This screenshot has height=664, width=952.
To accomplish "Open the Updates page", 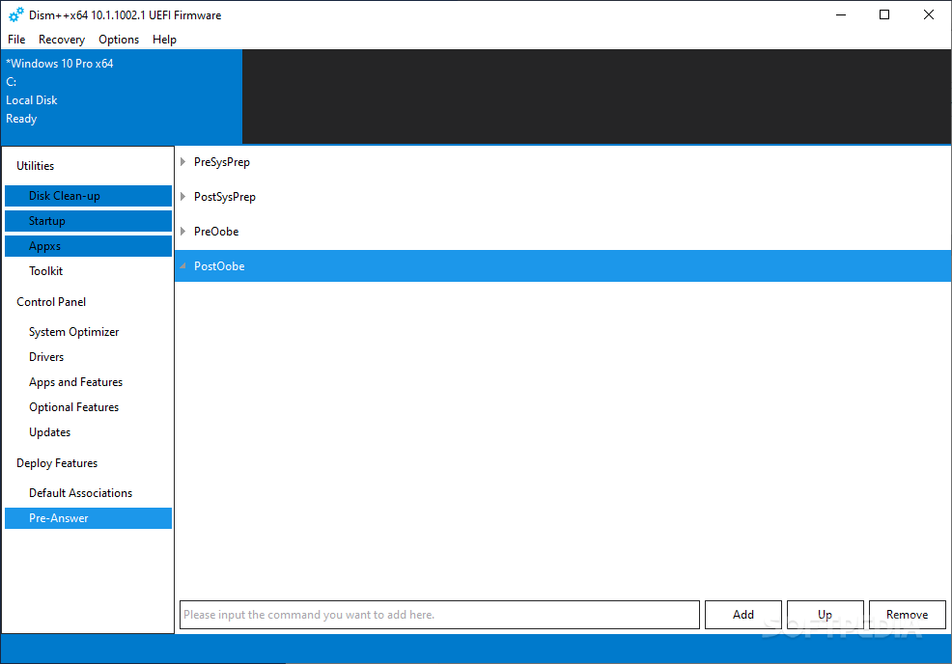I will [88, 432].
